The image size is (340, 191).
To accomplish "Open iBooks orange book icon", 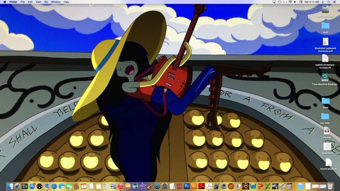I will pyautogui.click(x=128, y=186).
